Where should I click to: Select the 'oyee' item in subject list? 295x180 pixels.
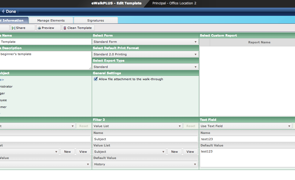coord(3,100)
